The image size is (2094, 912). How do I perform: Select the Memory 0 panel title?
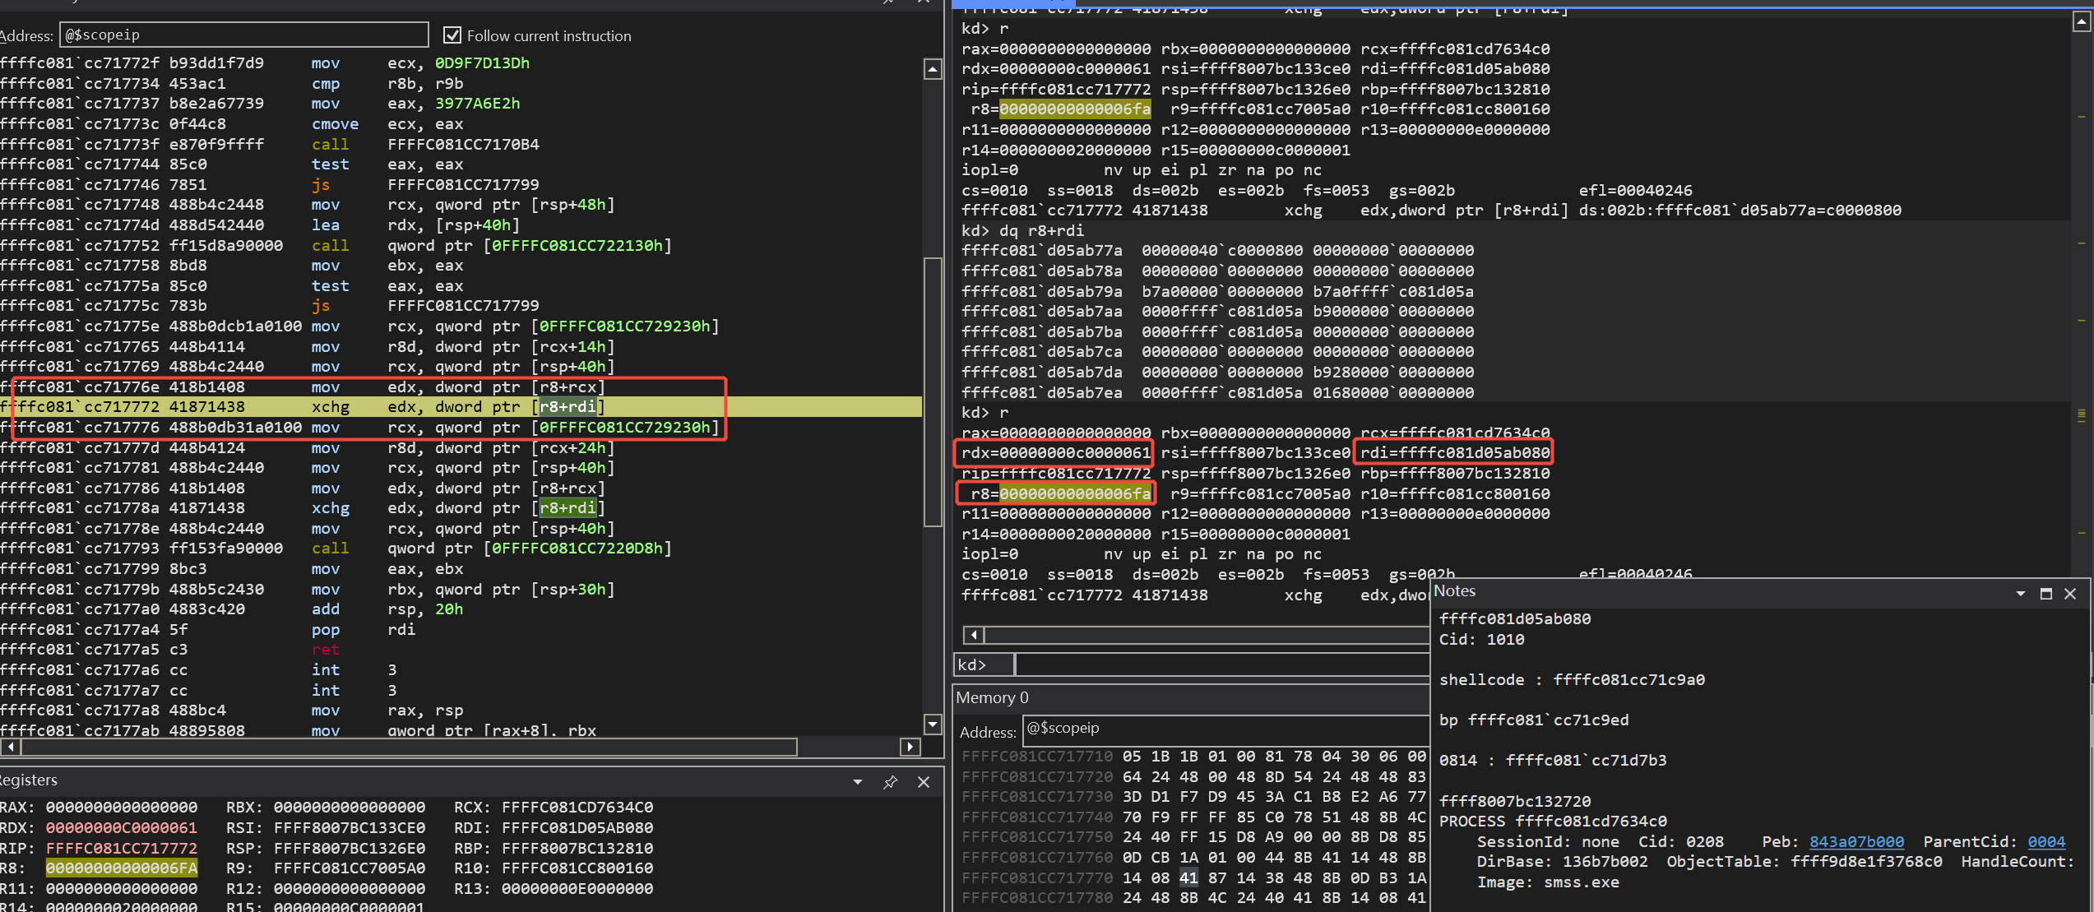point(992,697)
